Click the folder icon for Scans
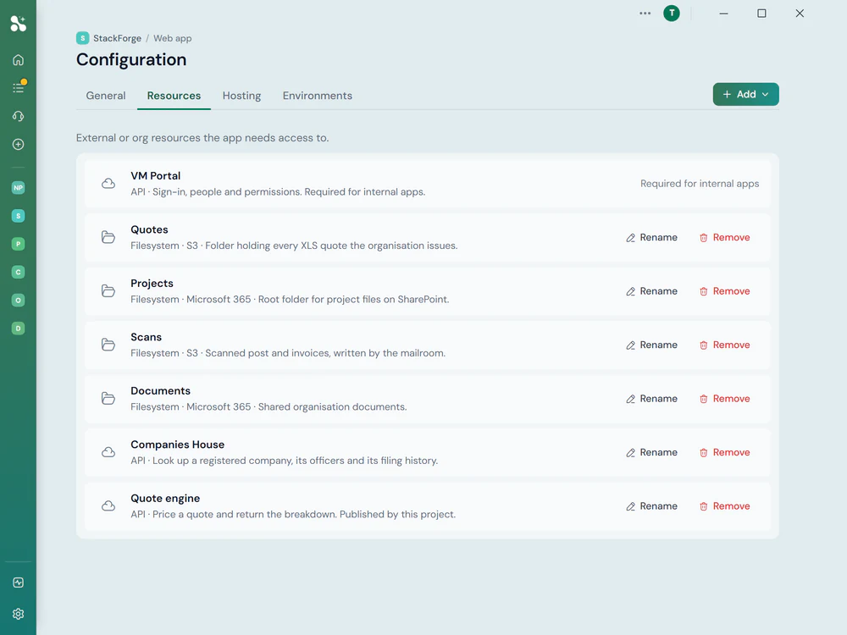The image size is (847, 635). tap(108, 345)
